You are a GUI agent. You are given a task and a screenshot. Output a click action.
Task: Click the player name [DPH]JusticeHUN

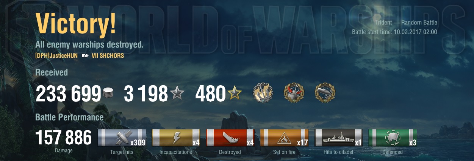click(x=57, y=56)
